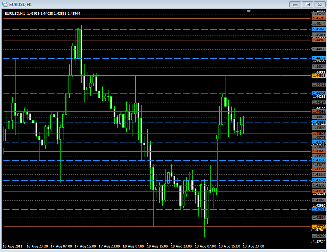Click the 19 Aug 07:00 time label

click(x=205, y=246)
